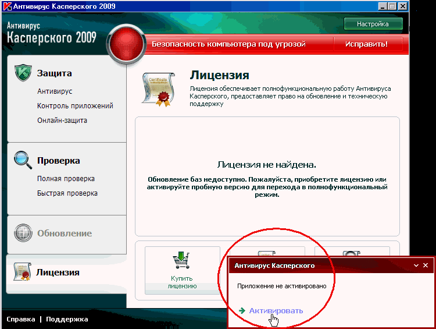
Task: Click the magnifier Проверка icon
Action: click(23, 160)
